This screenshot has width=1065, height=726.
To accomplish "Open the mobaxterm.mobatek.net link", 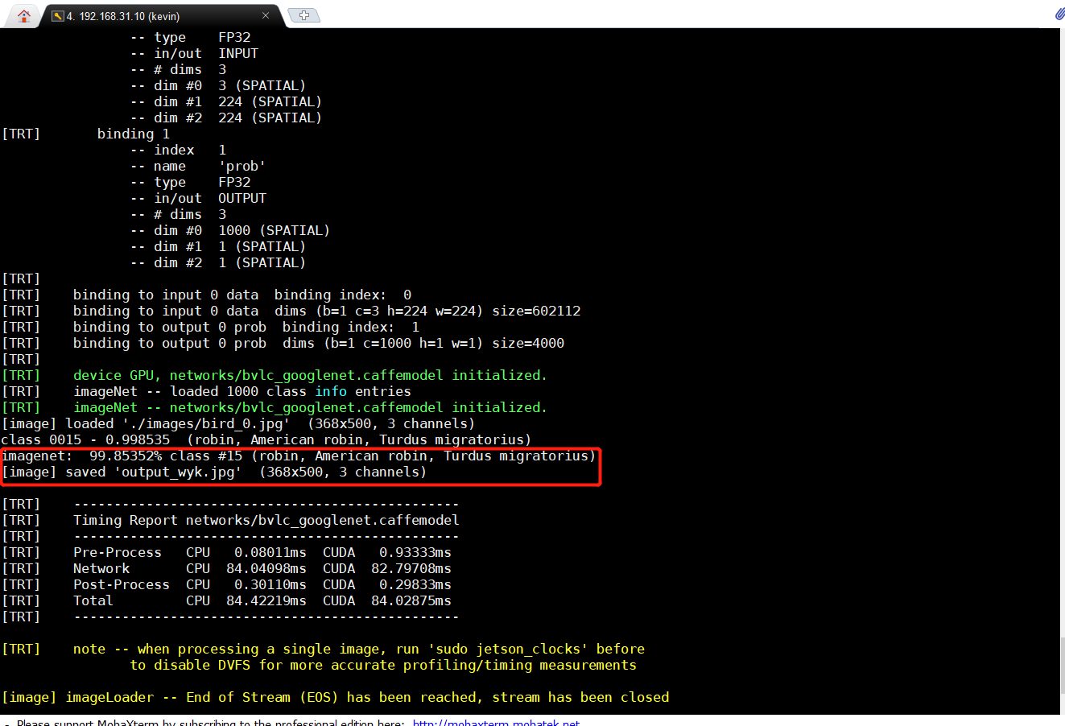I will click(x=496, y=723).
